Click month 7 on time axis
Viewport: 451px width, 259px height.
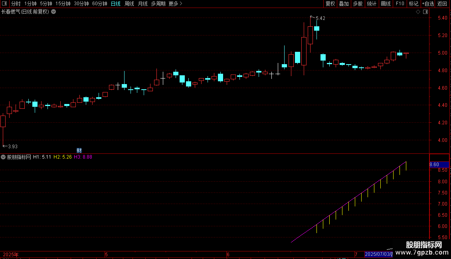tap(356, 254)
